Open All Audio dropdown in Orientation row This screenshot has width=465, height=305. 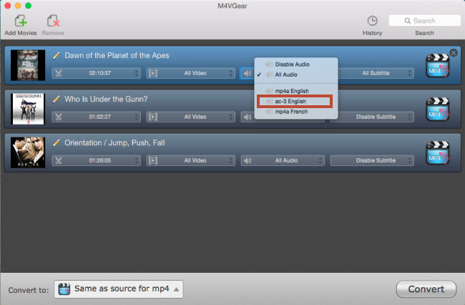pos(284,160)
